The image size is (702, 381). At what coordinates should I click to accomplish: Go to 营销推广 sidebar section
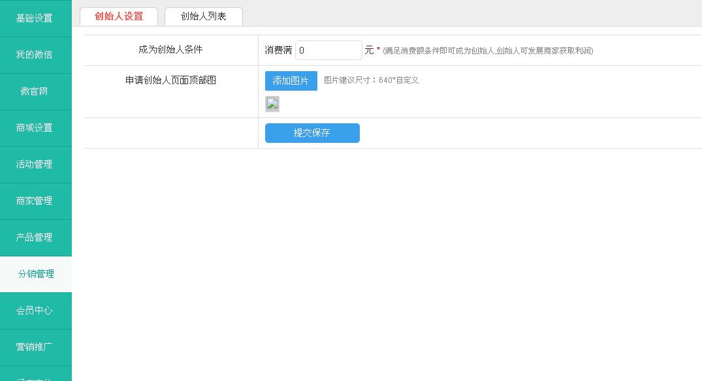coord(35,347)
